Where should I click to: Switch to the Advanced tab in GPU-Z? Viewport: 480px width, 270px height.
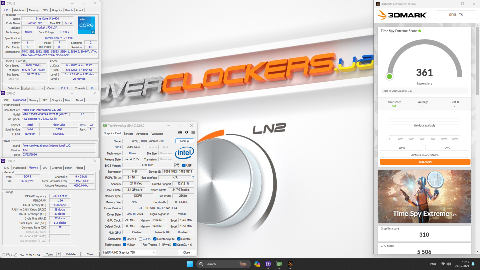coord(142,134)
